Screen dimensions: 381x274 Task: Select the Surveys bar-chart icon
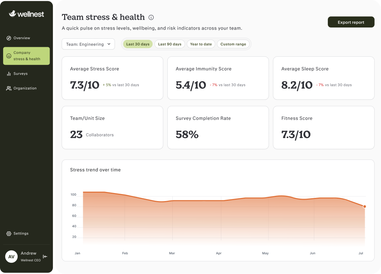9,74
